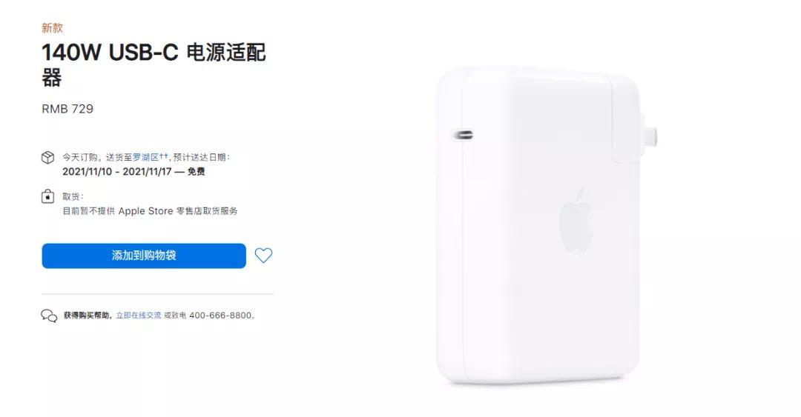The width and height of the screenshot is (801, 417).
Task: Click the orange 新款 label
Action: (52, 28)
